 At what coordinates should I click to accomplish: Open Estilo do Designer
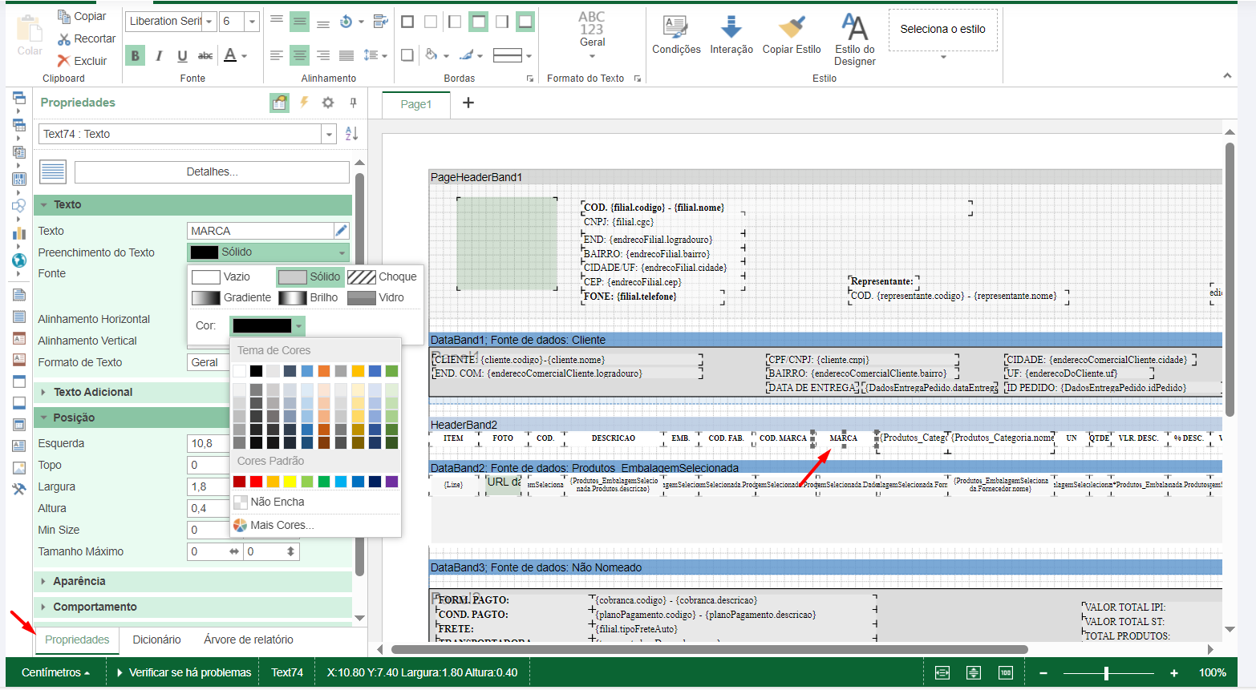[x=854, y=27]
